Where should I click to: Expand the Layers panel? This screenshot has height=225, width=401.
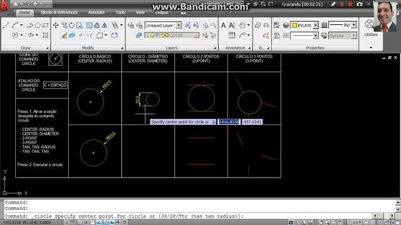[215, 48]
